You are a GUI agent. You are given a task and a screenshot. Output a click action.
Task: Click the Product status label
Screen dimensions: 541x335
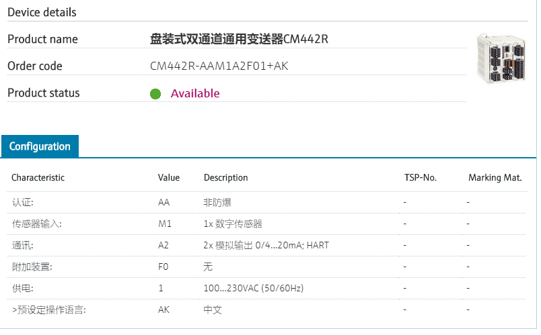pos(44,93)
